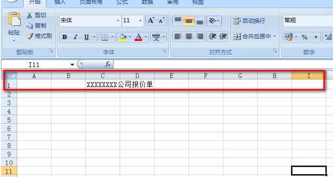Screen dimensions: 333x177
Task: Increase indent
Action: point(223,37)
